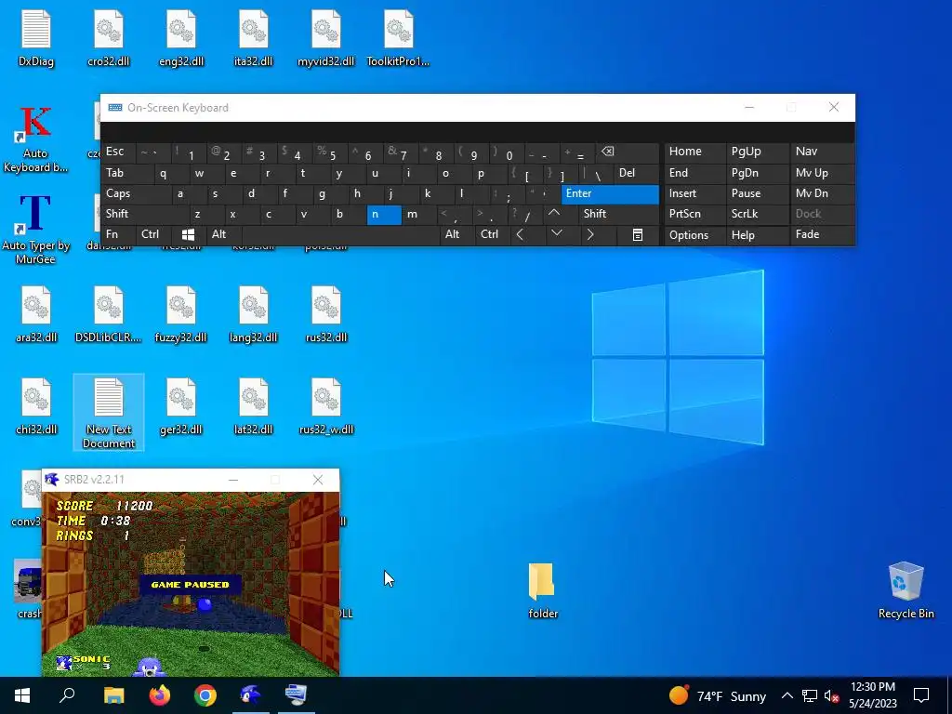Open the Windows Start menu

[x=22, y=695]
